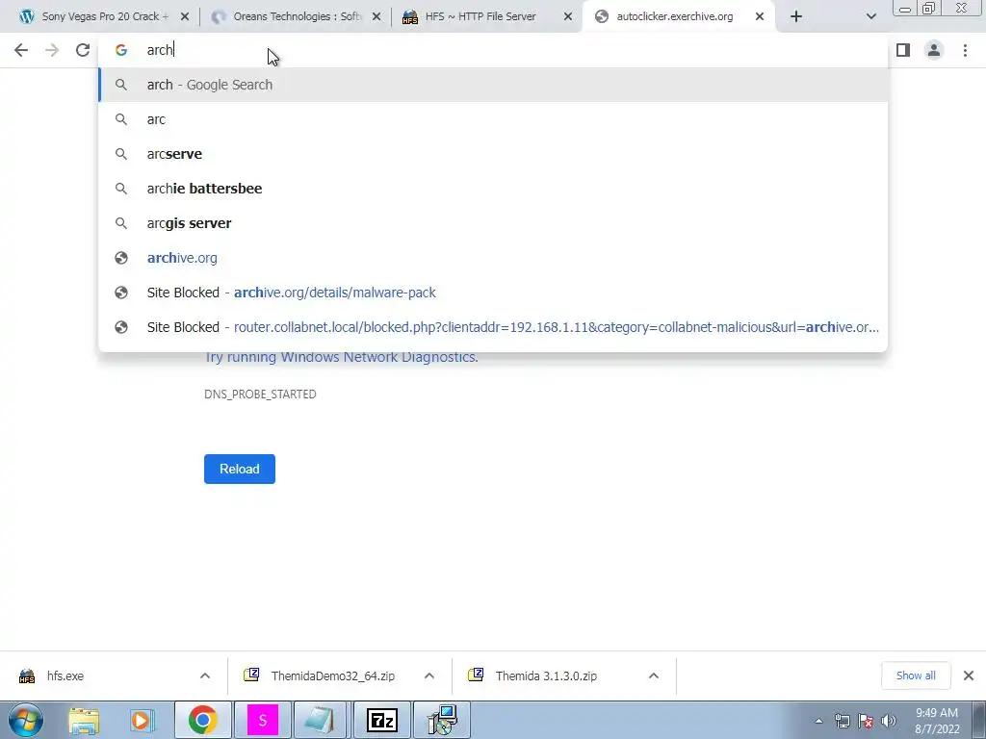This screenshot has width=986, height=739.
Task: Open downloaded hfs.exe item
Action: click(65, 675)
